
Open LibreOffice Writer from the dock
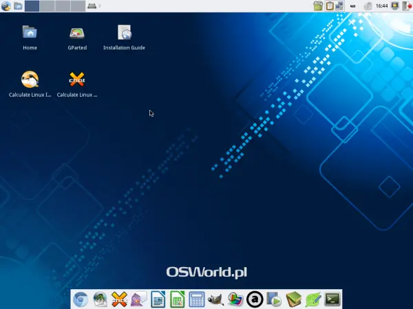coord(158,299)
